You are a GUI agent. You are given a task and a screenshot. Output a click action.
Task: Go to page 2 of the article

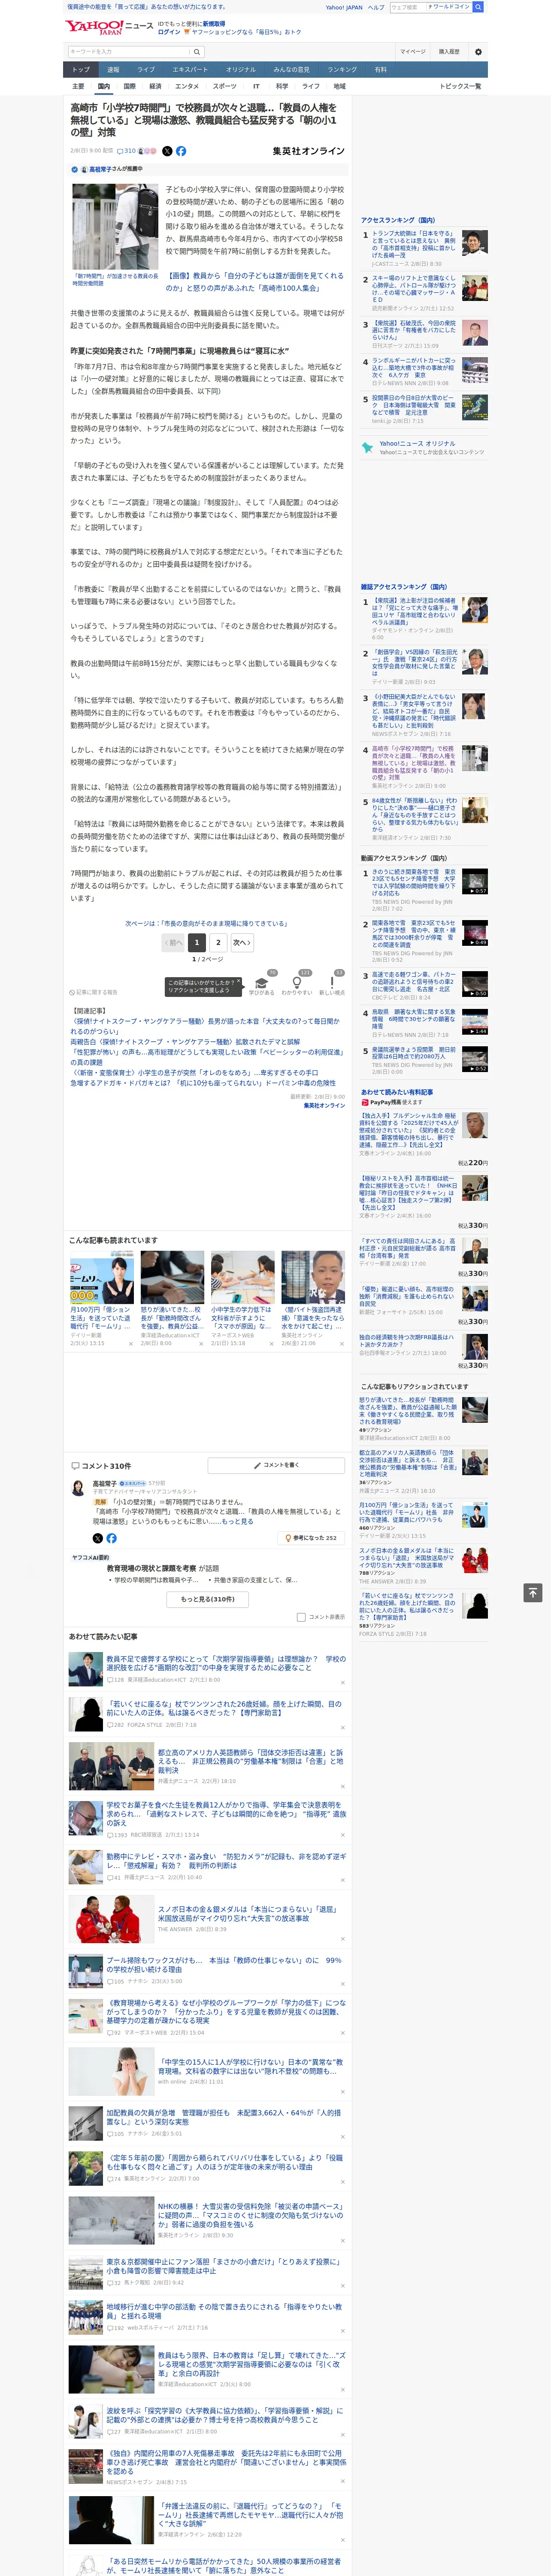(x=218, y=942)
